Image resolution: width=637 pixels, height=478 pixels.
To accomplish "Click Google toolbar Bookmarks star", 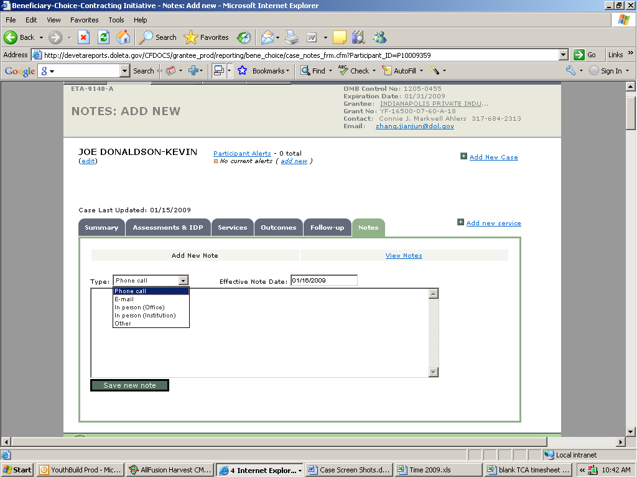I will (243, 71).
